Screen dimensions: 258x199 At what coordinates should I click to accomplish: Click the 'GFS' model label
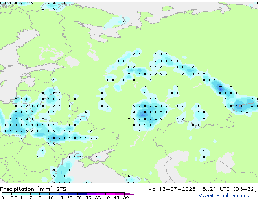tap(61, 189)
